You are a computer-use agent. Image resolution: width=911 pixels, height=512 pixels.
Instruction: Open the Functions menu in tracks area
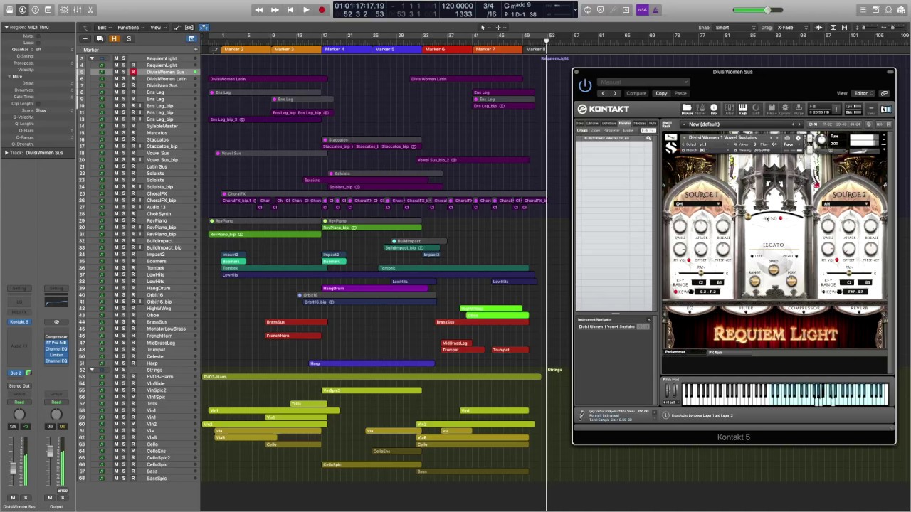[130, 28]
